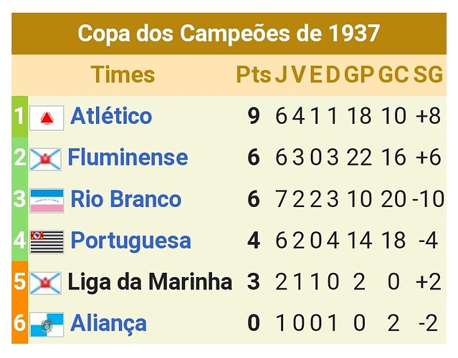This screenshot has width=458, height=358.
Task: Click the GP column header
Action: [x=359, y=74]
